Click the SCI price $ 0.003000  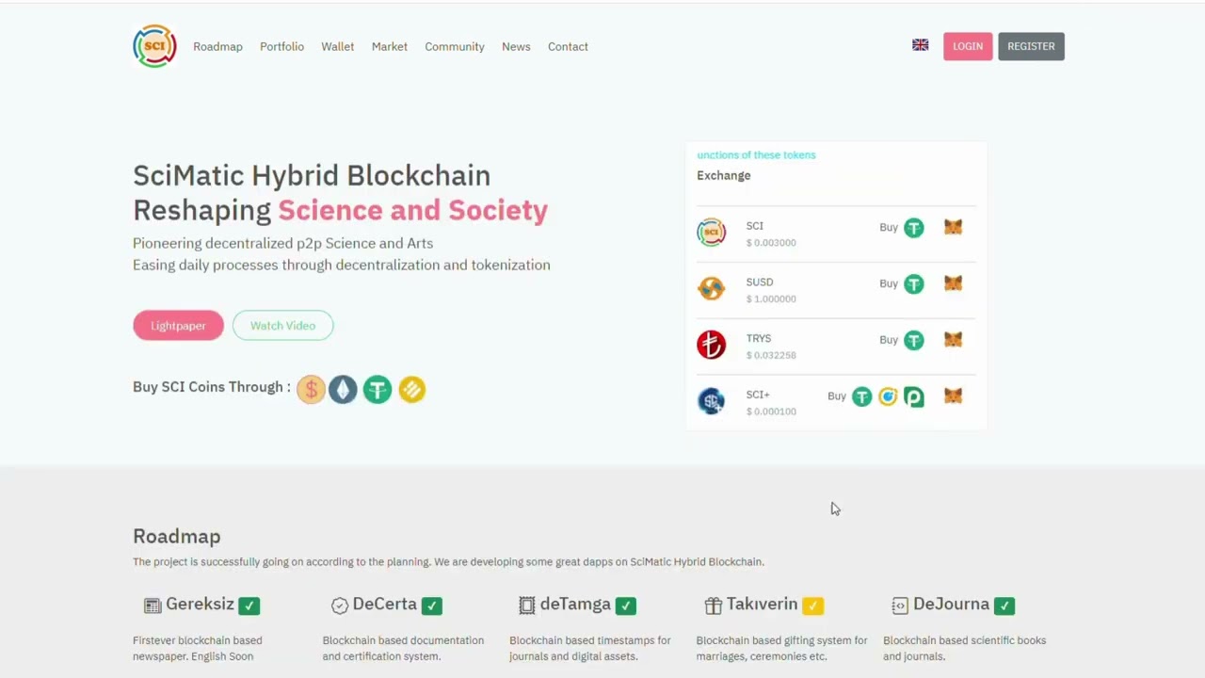(771, 243)
